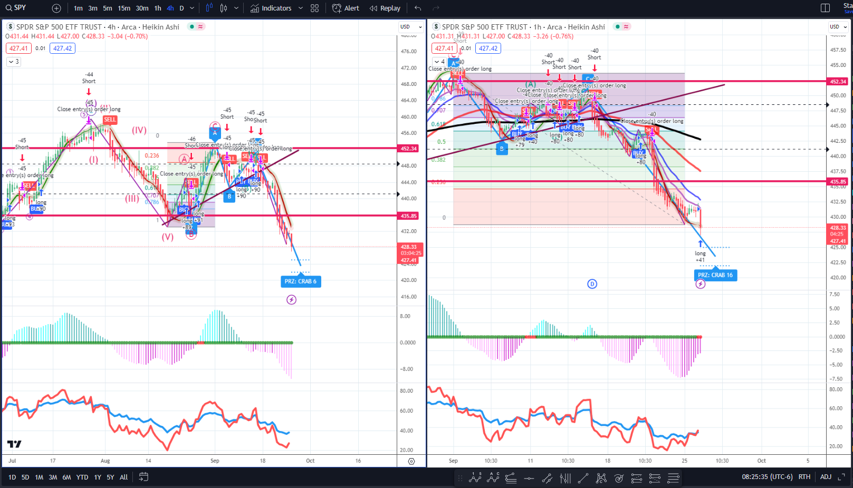Screen dimensions: 853x488
Task: Open the layout setup icon
Action: point(825,8)
